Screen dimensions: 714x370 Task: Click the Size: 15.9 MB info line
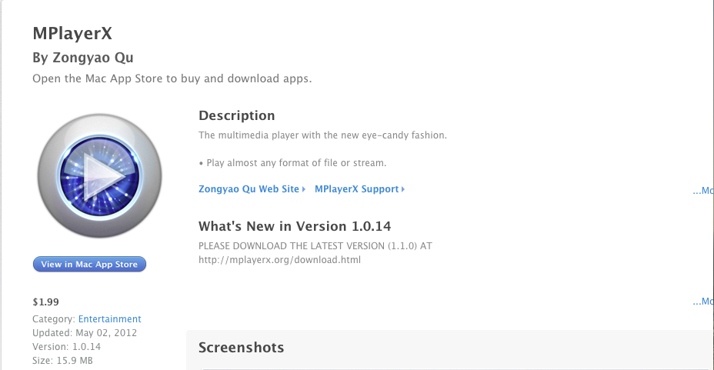pyautogui.click(x=62, y=361)
